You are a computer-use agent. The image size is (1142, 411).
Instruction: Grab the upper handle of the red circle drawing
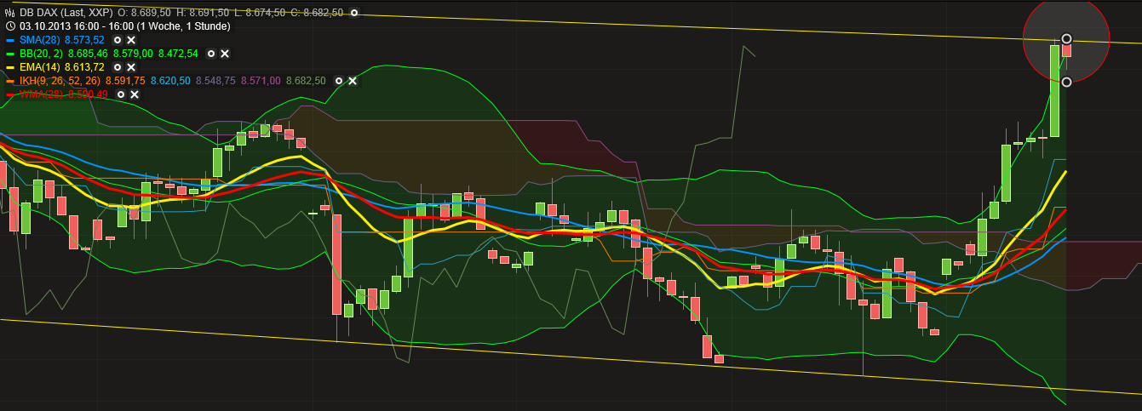[x=1066, y=39]
